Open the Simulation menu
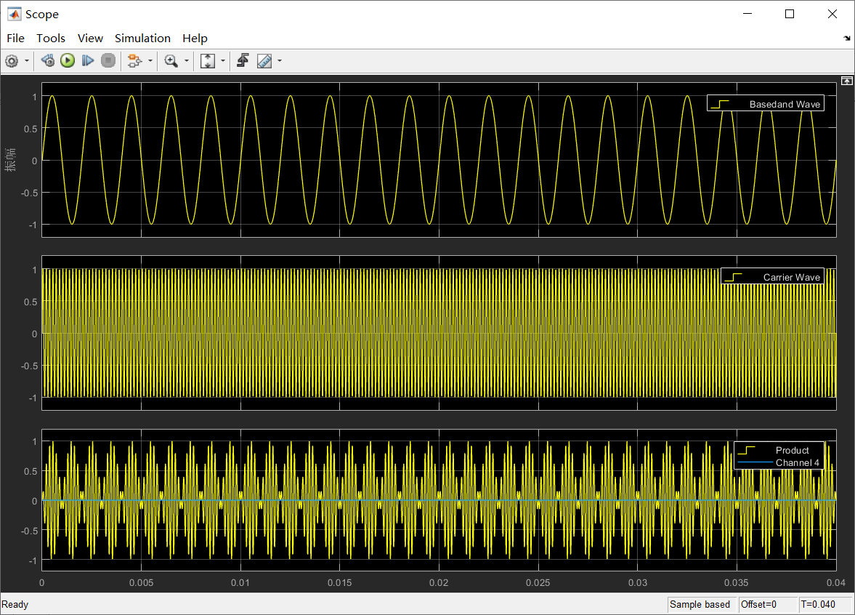The width and height of the screenshot is (855, 615). click(x=142, y=39)
